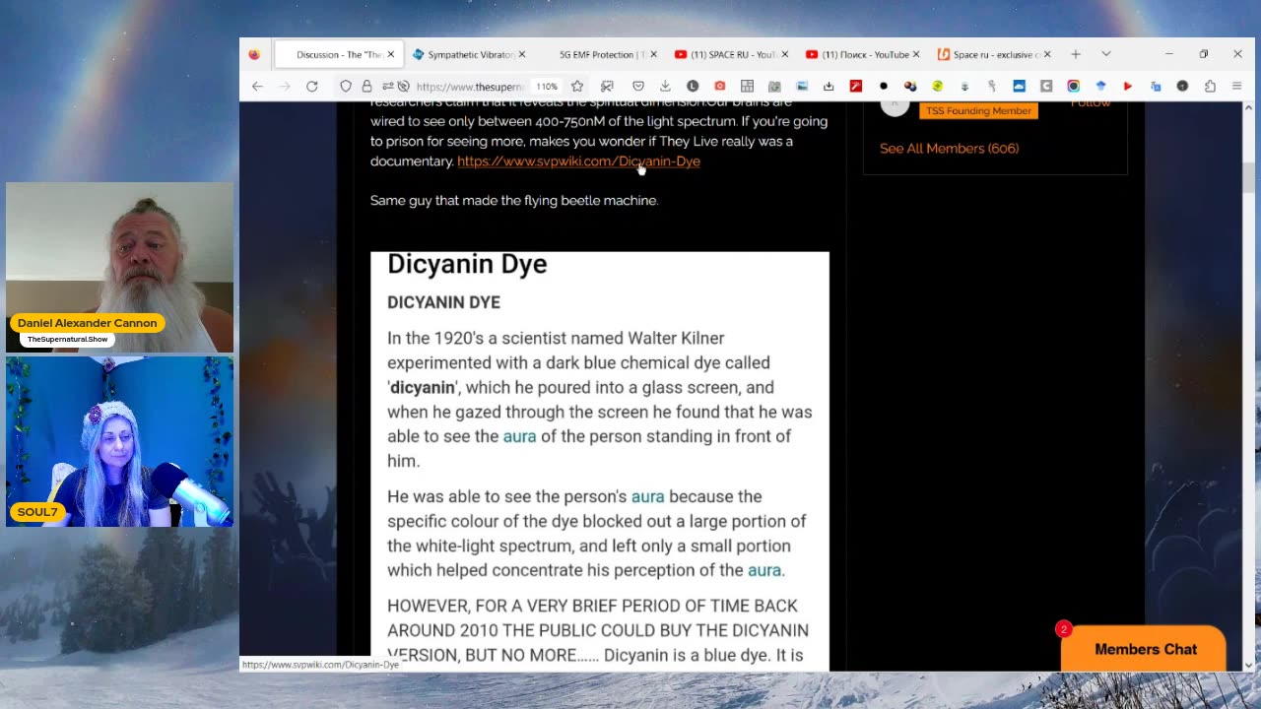
Task: Click See All Members (606)
Action: click(x=949, y=149)
